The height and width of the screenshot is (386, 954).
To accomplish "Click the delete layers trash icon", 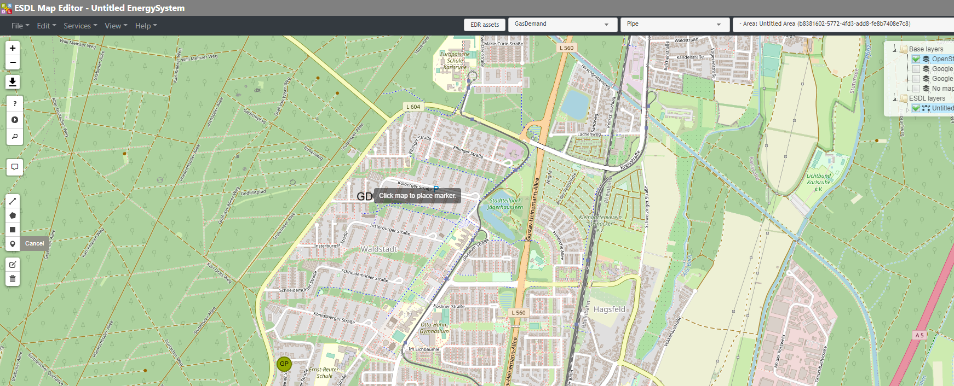I will [x=13, y=279].
